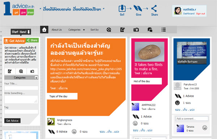Open kingkongnaza username link
This screenshot has width=217, height=139.
pyautogui.click(x=65, y=120)
